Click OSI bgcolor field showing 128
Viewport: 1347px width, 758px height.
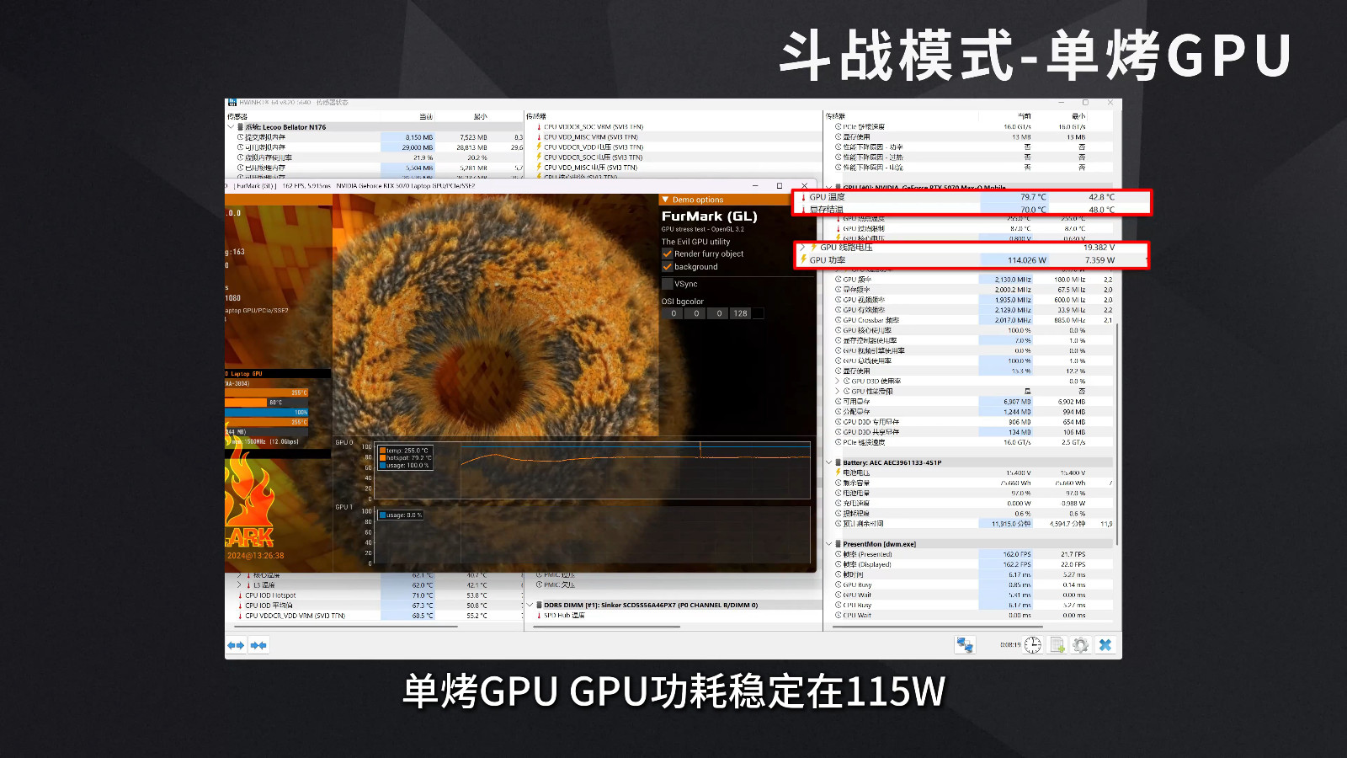coord(740,313)
